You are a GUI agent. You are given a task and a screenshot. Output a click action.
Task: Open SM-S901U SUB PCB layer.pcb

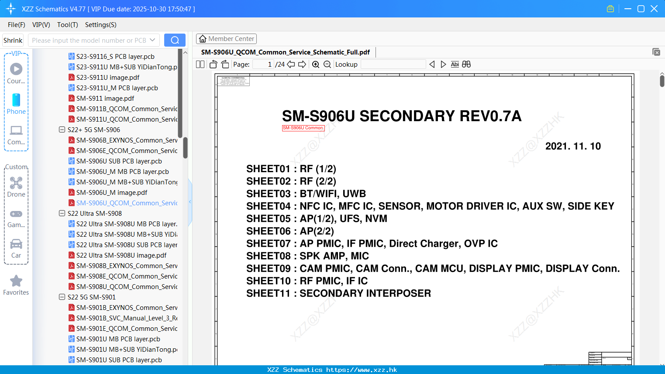[x=115, y=360]
